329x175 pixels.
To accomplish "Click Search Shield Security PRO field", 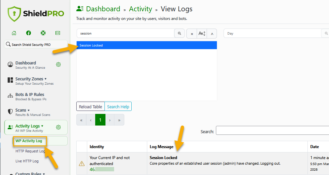I will tap(36, 44).
